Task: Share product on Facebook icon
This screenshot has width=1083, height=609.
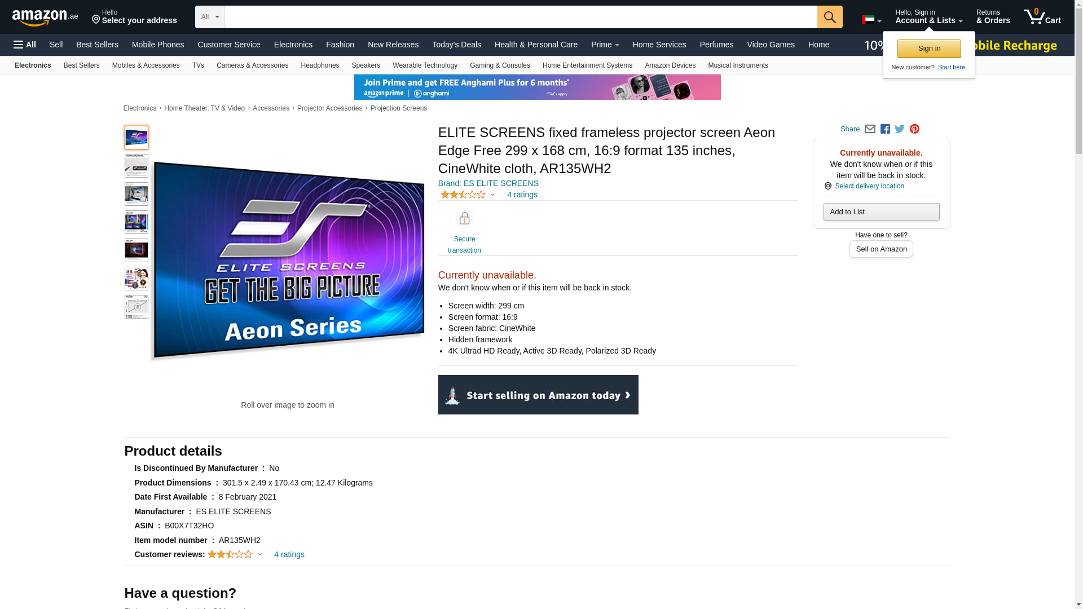Action: 885,129
